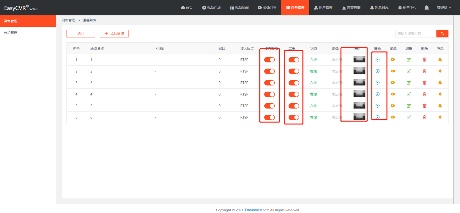This screenshot has width=460, height=213.
Task: Turn off on-demand streaming for channel 6
Action: click(269, 117)
